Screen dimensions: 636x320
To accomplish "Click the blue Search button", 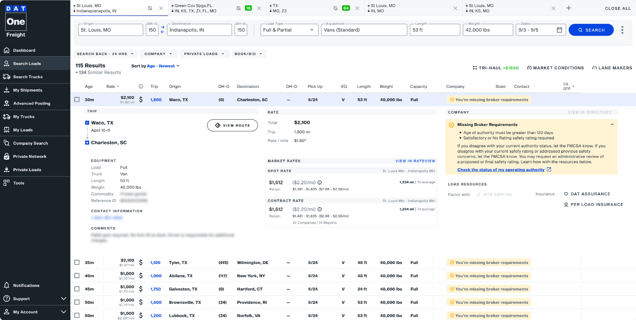I will click(x=591, y=30).
